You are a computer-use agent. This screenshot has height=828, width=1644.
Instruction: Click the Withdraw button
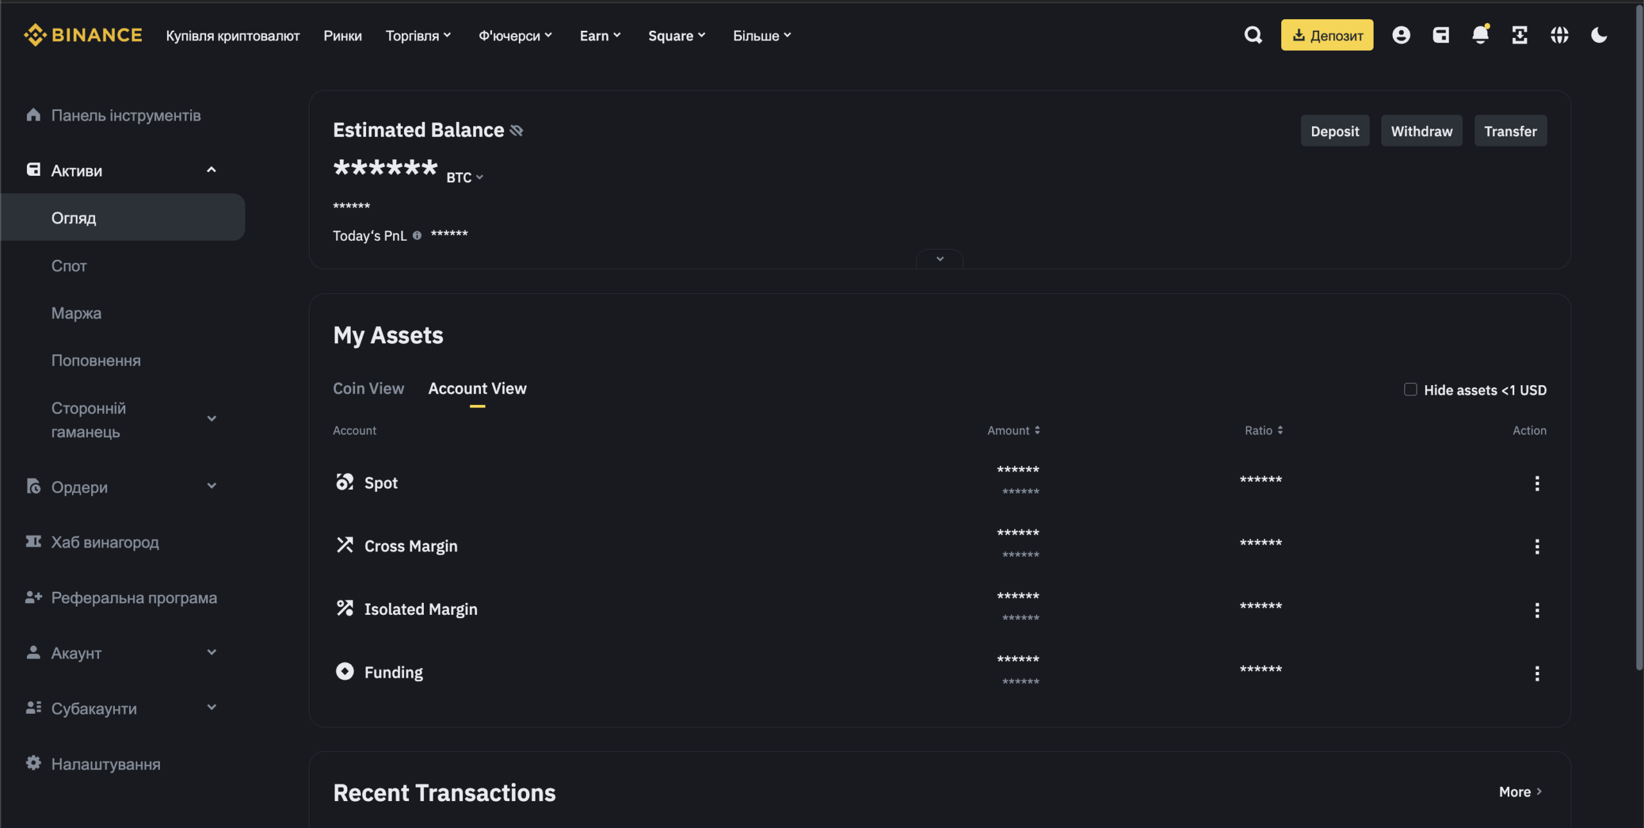pos(1421,132)
